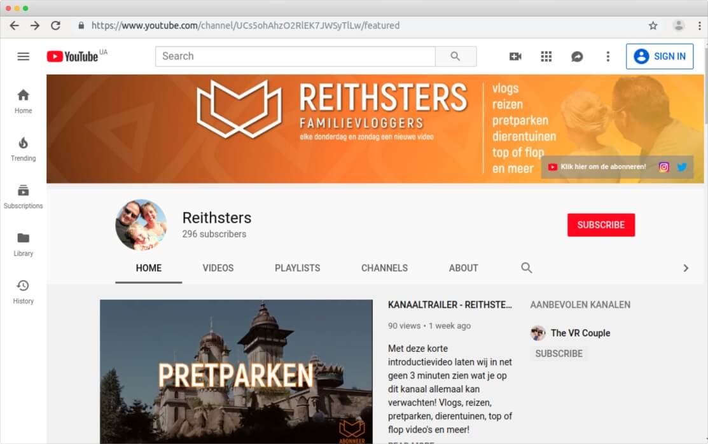The image size is (708, 444).
Task: Click the Instagram icon on banner
Action: (x=663, y=167)
